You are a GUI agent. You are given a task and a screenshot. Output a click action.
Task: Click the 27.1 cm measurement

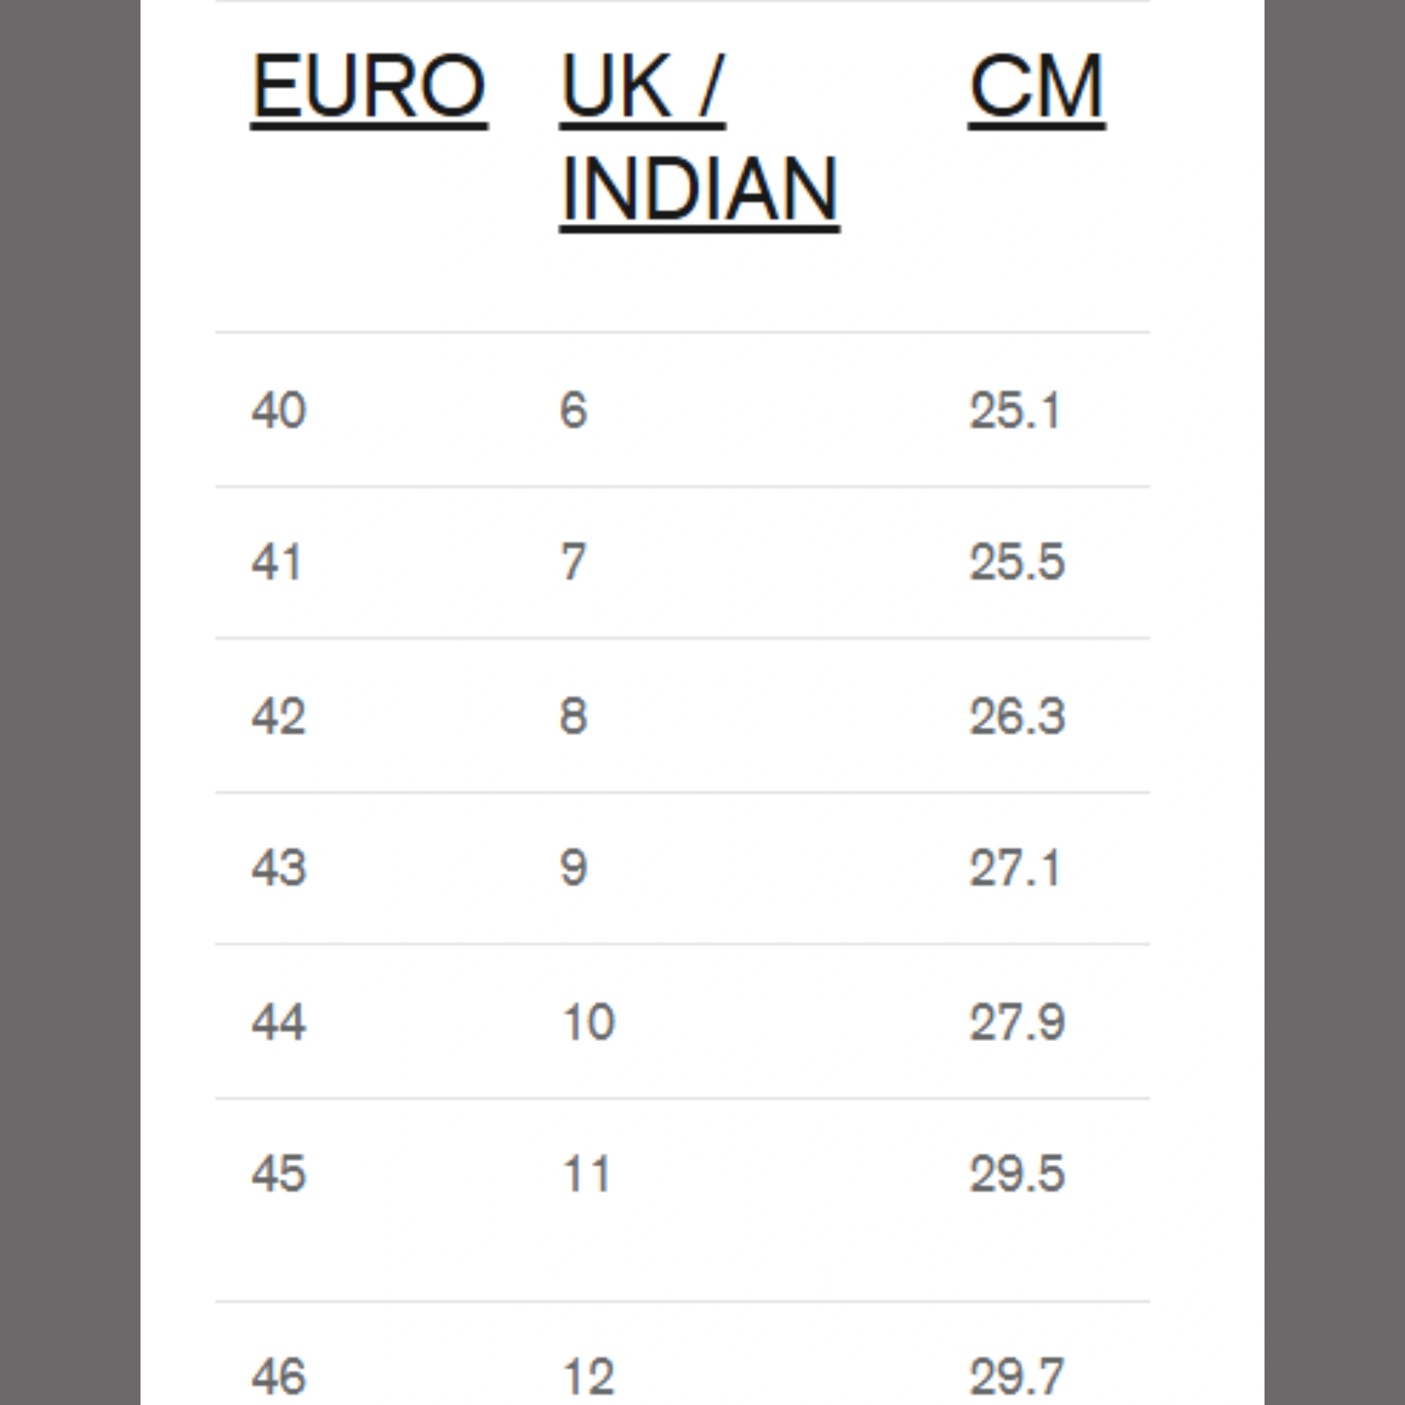click(1015, 868)
